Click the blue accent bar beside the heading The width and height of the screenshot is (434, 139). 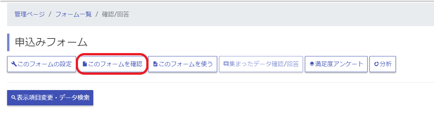click(8, 42)
